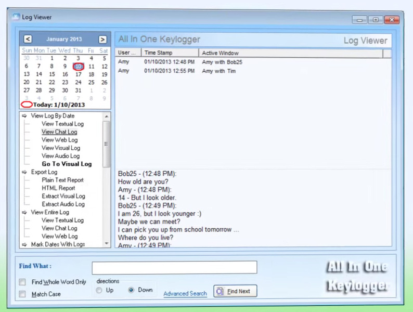Sort by the Time Stamp column header
The height and width of the screenshot is (312, 413).
tap(170, 53)
